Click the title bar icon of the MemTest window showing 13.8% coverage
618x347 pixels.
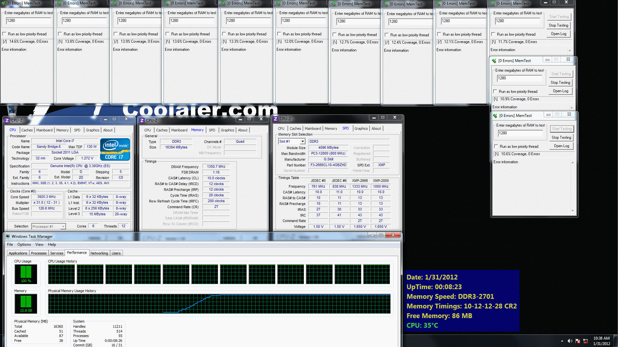pos(59,3)
